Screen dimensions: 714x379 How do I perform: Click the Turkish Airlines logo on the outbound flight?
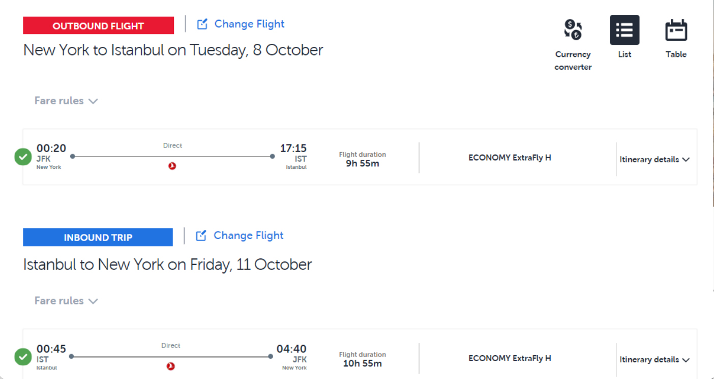pyautogui.click(x=172, y=165)
